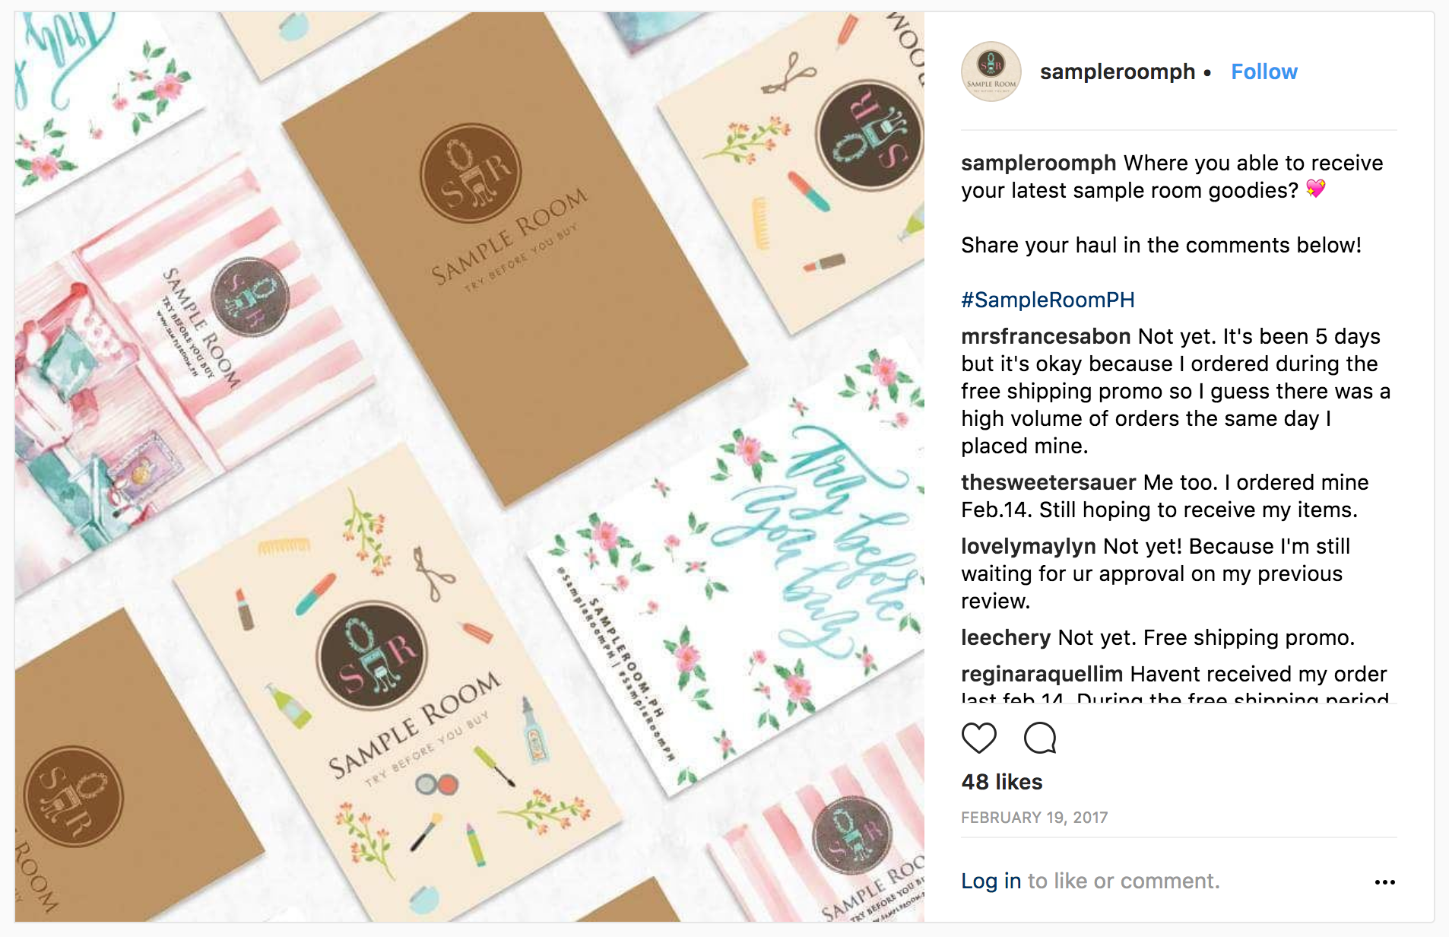View the 48 likes list
1449x937 pixels.
1001,782
